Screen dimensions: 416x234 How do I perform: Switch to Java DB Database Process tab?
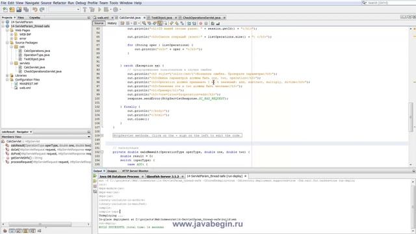(119, 176)
